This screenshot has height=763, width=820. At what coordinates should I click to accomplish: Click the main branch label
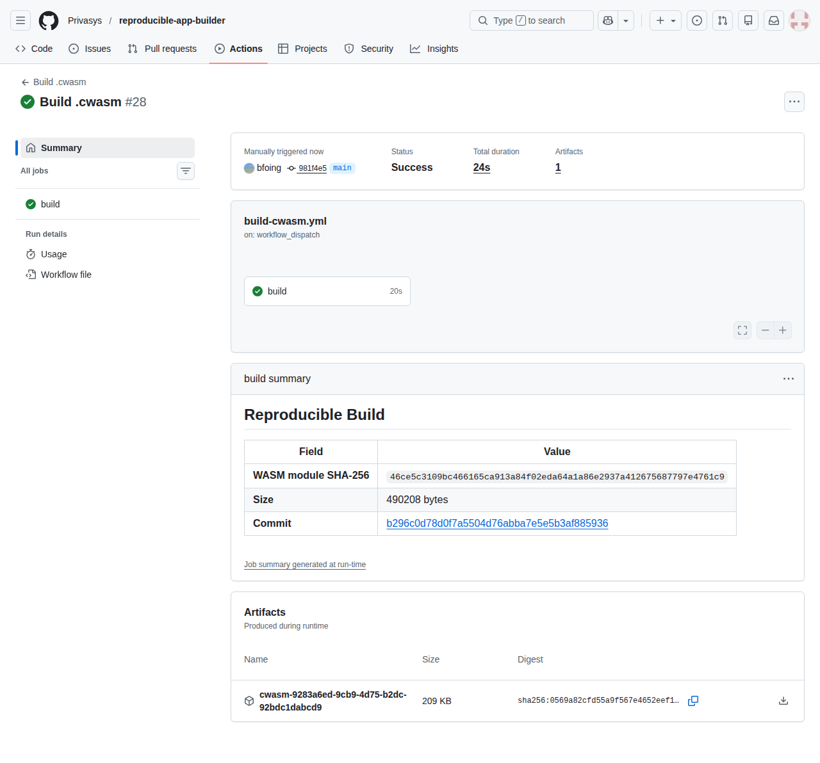point(342,168)
